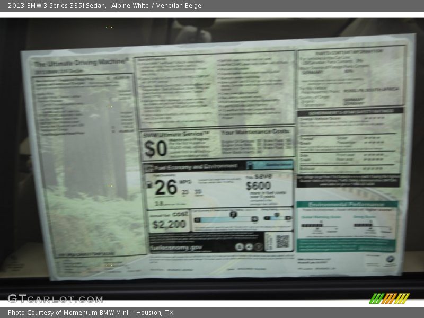Click the smog rating slider in fuel label
This screenshot has width=424, height=318.
[x=278, y=217]
